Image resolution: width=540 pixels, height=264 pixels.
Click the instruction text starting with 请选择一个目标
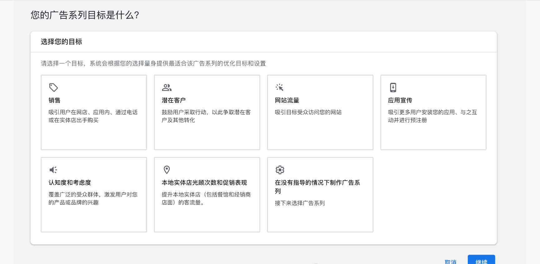tap(153, 63)
